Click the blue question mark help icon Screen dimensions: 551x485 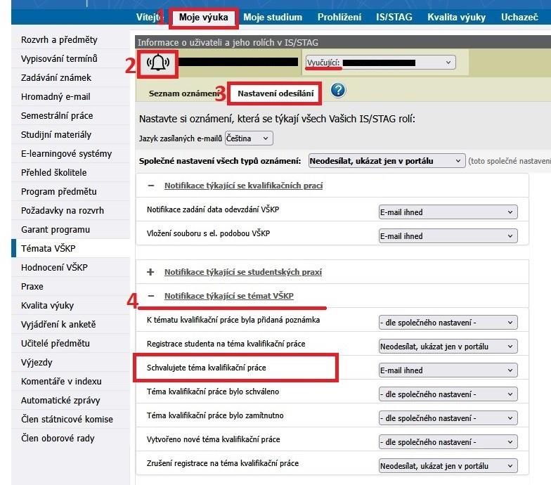(338, 91)
